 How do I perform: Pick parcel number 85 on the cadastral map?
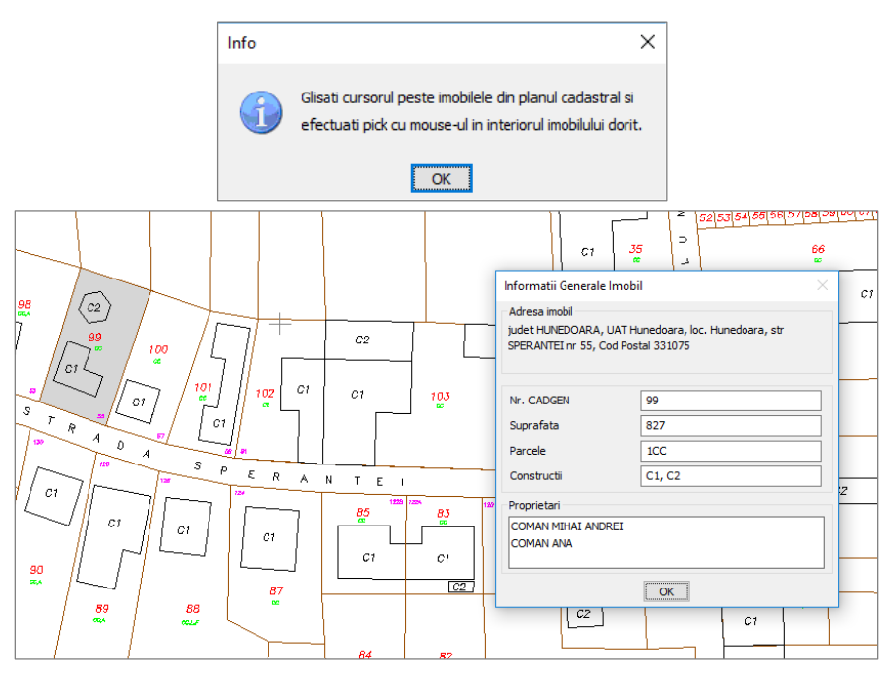pos(363,512)
